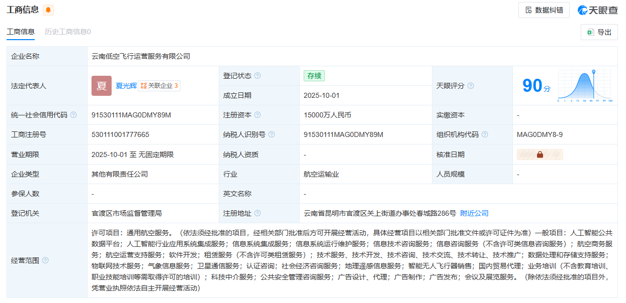Image resolution: width=626 pixels, height=303 pixels.
Task: Select the 工商信息 tab
Action: (x=21, y=32)
